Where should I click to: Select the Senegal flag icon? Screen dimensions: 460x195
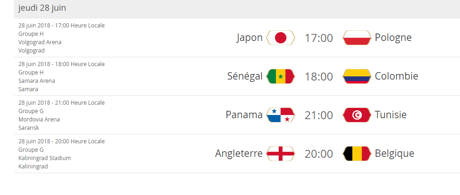coord(281,76)
